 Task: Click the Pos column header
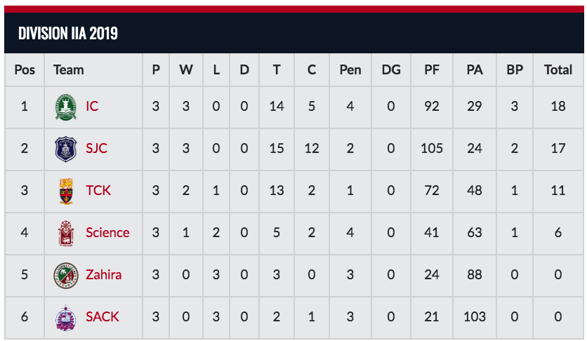(x=25, y=70)
